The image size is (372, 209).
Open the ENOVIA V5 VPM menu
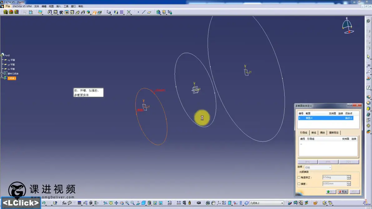click(22, 7)
